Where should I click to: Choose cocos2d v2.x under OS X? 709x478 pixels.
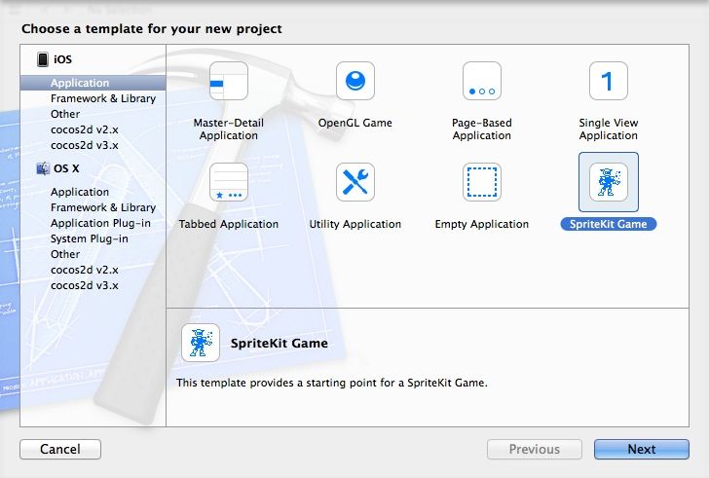[85, 270]
